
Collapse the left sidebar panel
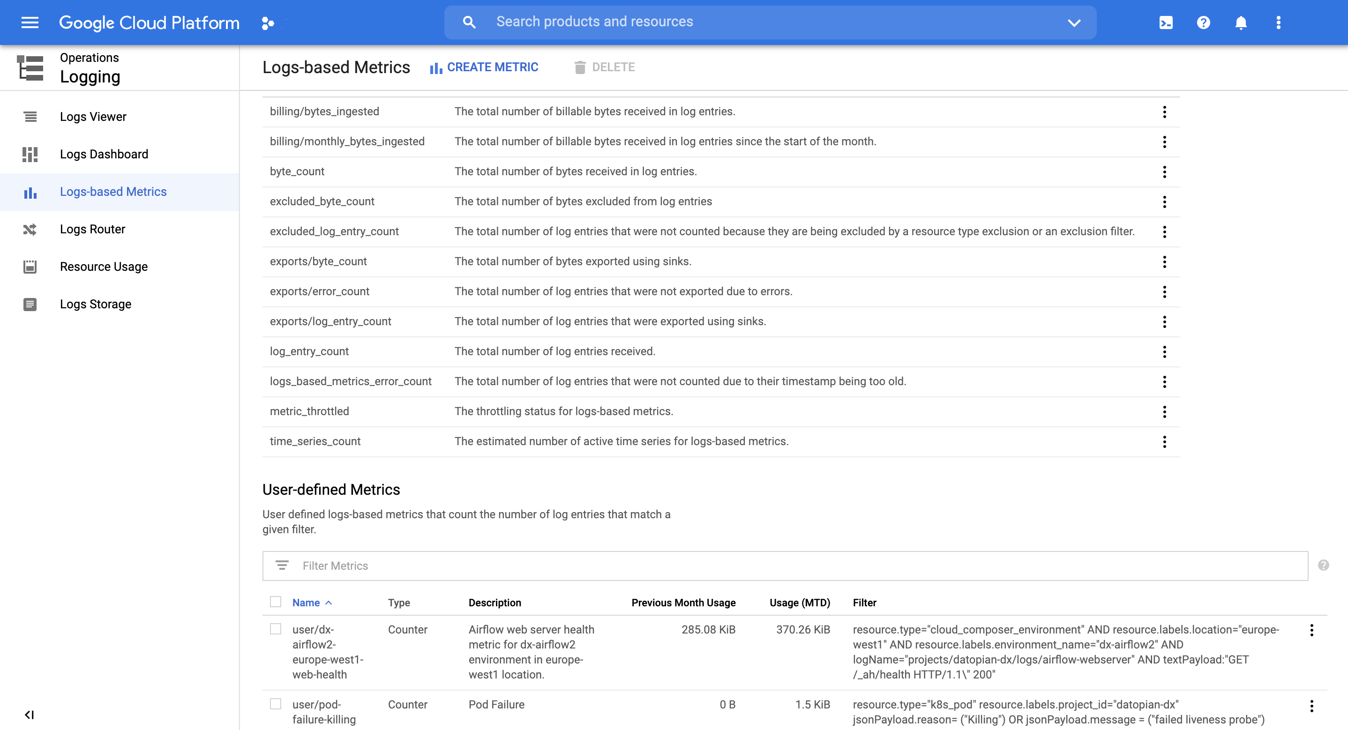tap(30, 714)
